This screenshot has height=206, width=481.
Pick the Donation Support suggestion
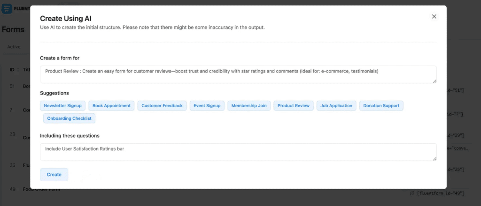pyautogui.click(x=381, y=106)
